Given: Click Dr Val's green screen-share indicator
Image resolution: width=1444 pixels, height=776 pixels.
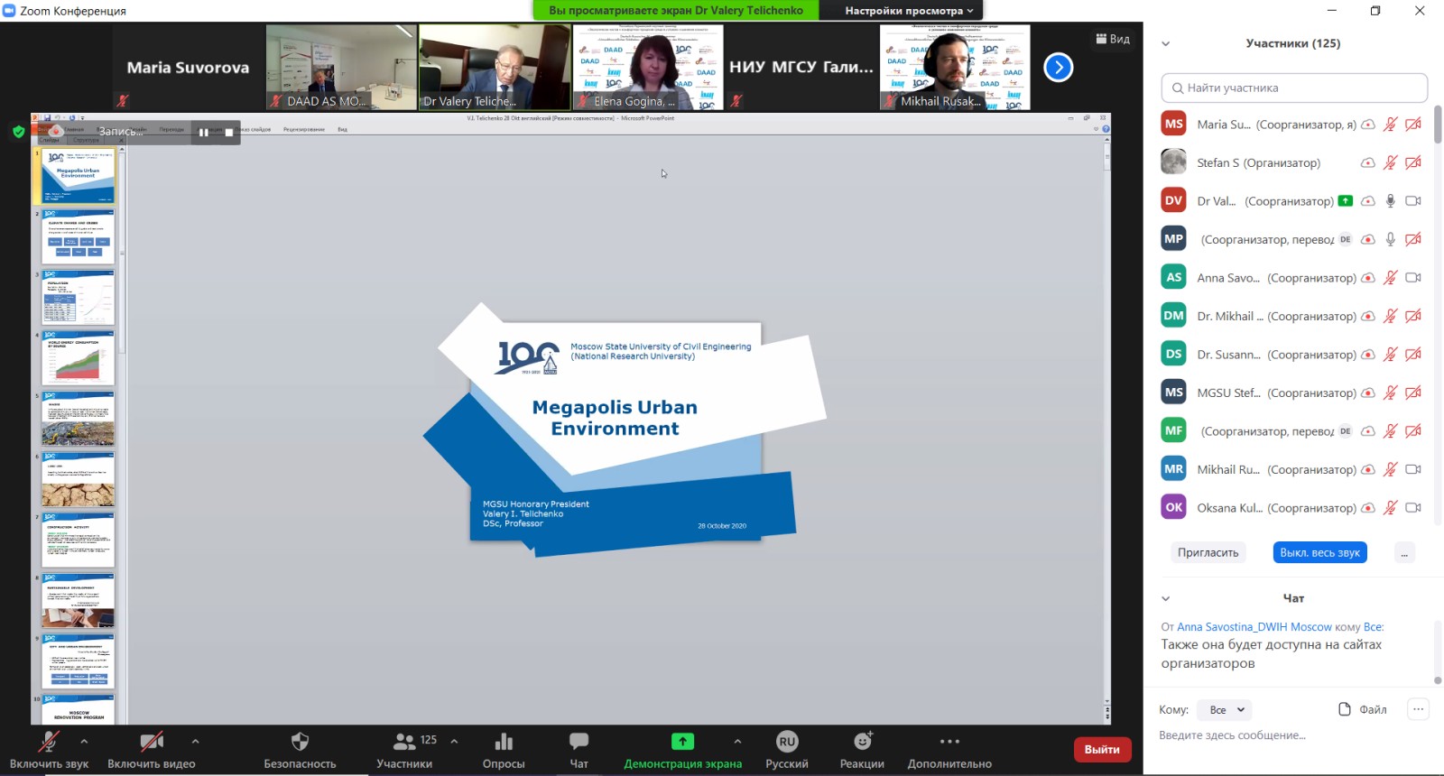Looking at the screenshot, I should (1346, 201).
